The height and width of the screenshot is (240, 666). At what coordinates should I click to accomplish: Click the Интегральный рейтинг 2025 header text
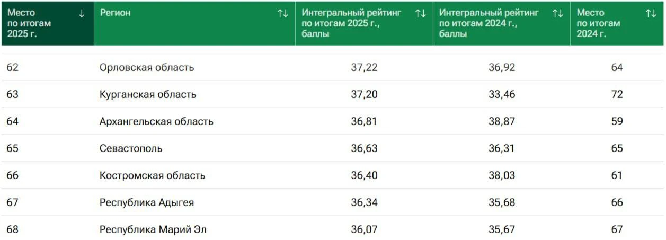(352, 23)
